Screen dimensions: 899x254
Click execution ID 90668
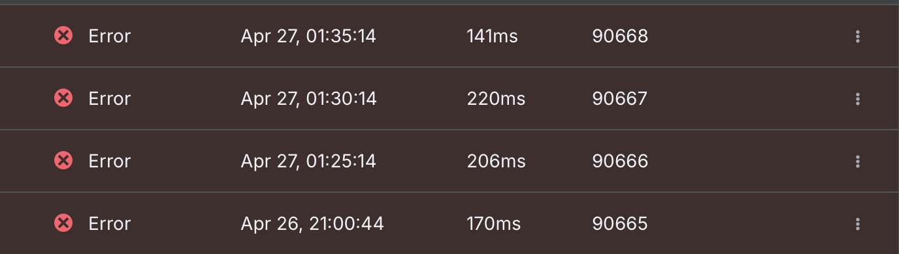[x=620, y=36]
